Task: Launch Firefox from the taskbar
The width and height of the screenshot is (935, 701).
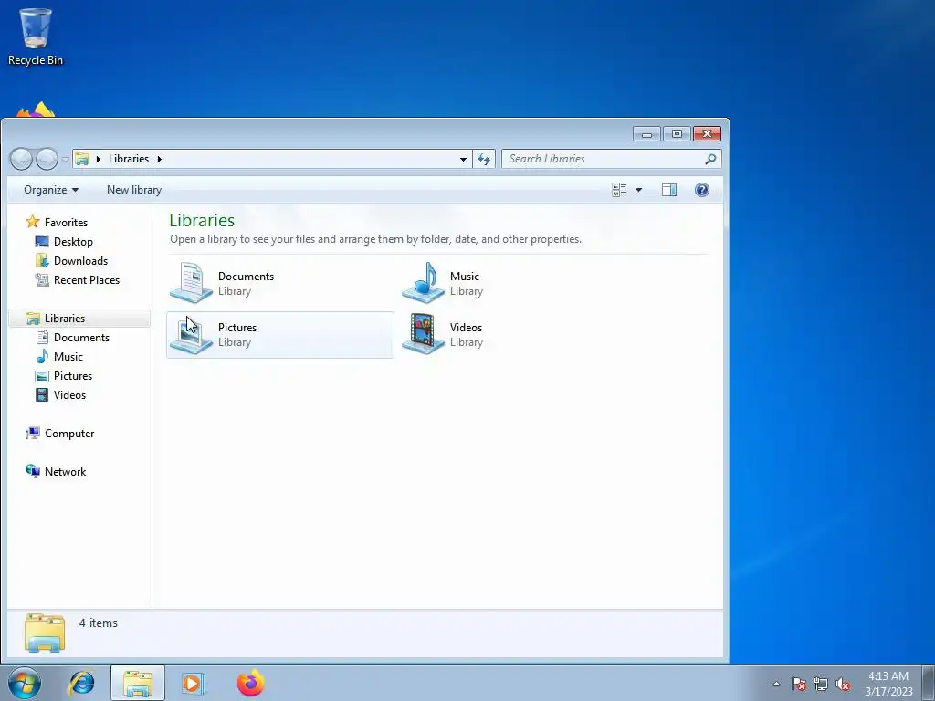Action: pos(250,683)
